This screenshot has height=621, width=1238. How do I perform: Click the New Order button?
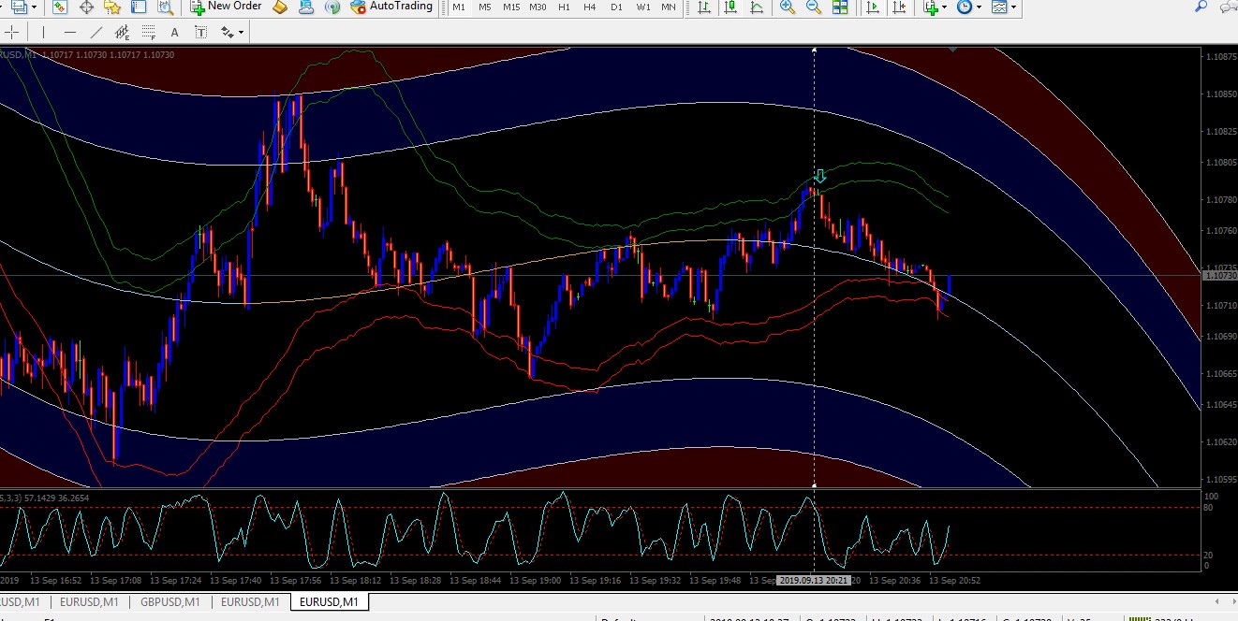point(226,7)
